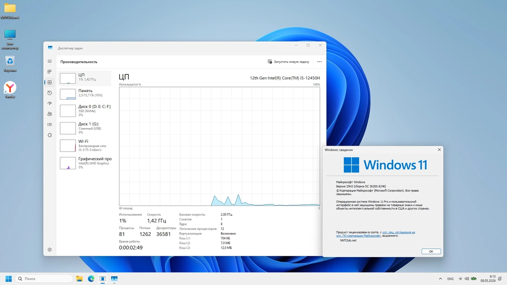
Task: Open the NNTClub.net folder on desktop
Action: [10, 11]
